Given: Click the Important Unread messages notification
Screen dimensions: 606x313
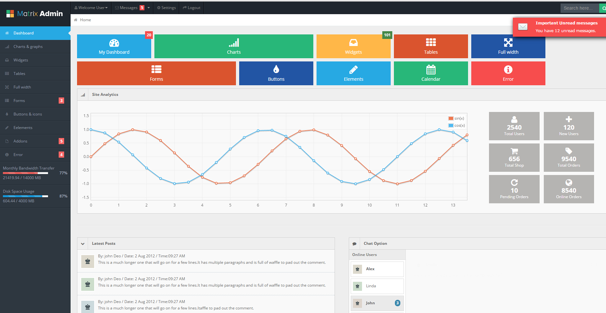Looking at the screenshot, I should pos(560,27).
